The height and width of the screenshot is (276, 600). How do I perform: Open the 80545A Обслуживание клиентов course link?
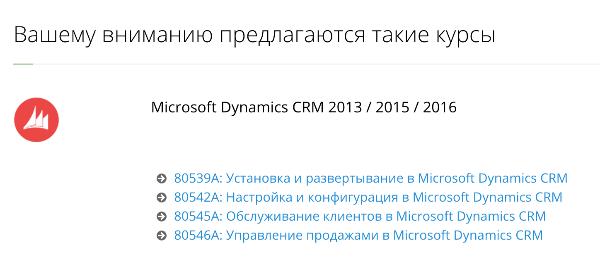tap(360, 217)
